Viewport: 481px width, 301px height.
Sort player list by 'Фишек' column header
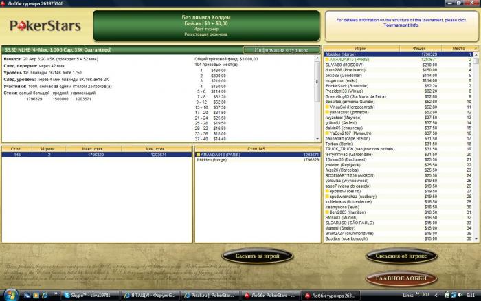(420, 49)
